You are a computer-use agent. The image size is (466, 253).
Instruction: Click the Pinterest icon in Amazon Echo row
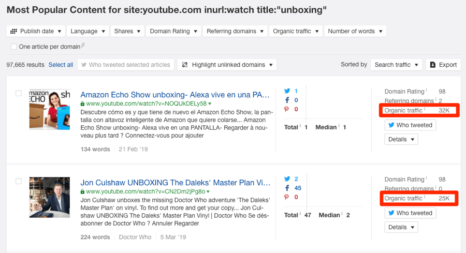(x=286, y=109)
